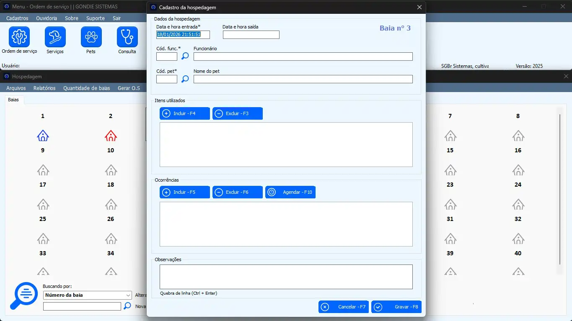The image size is (572, 321).
Task: Open the Pets paw icon
Action: (91, 37)
